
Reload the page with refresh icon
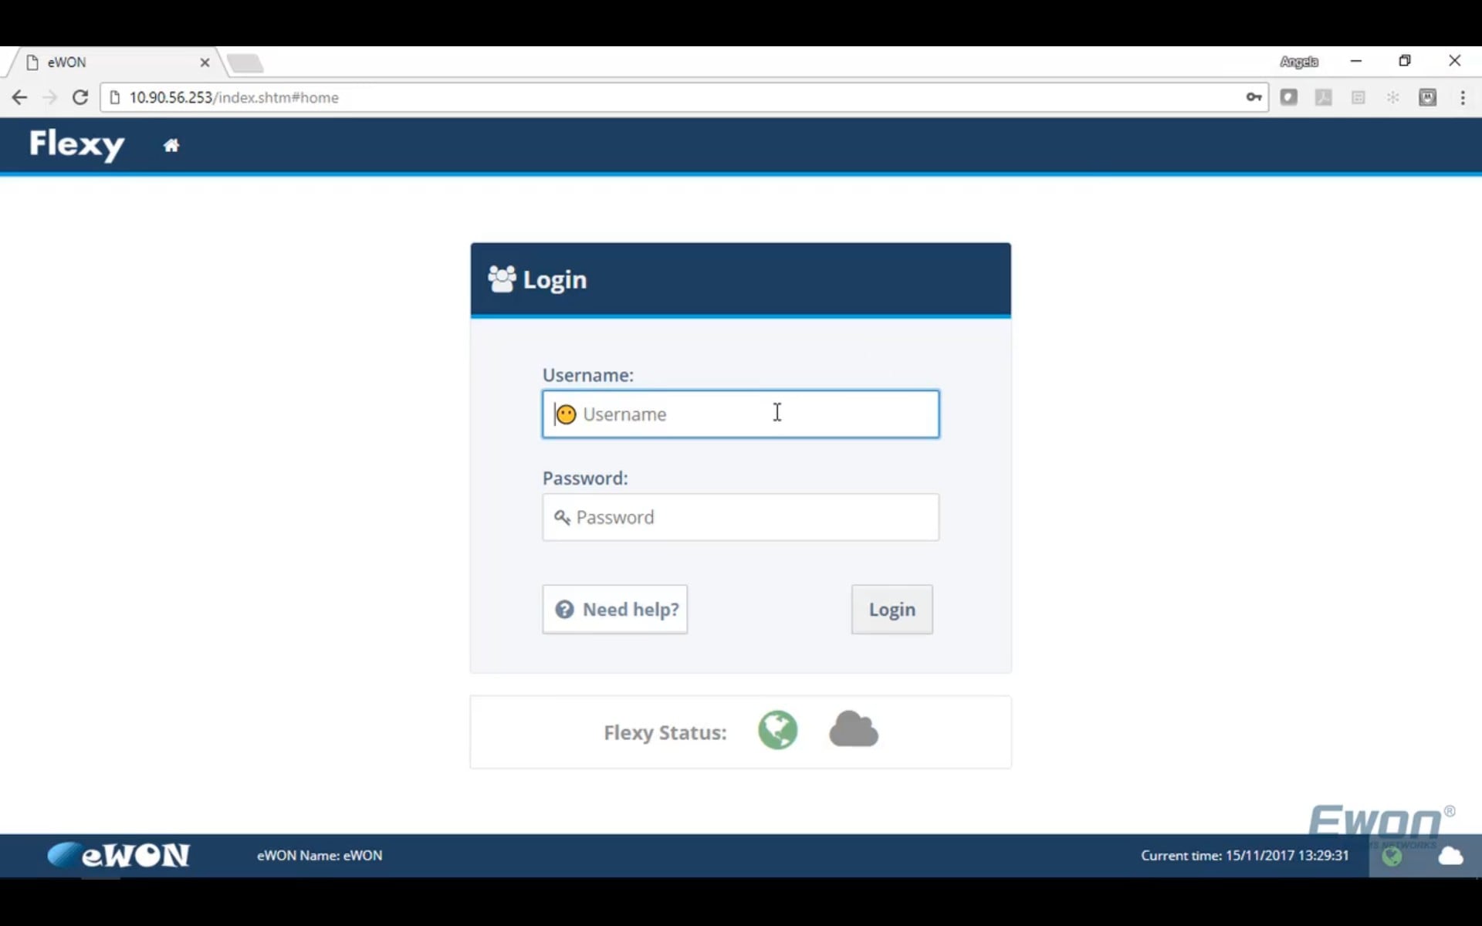[x=80, y=97]
